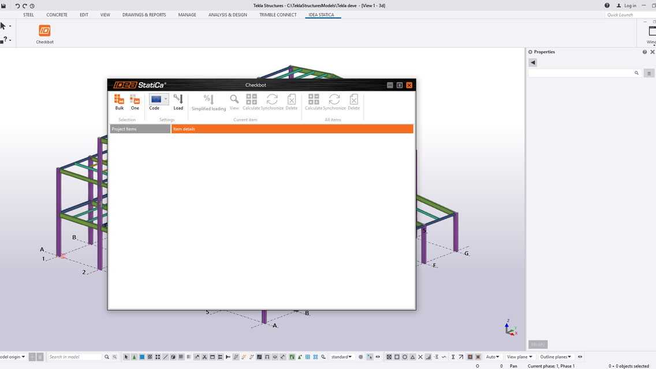Toggle snap to end points square switch
Screen dimensions: 656x369
tap(397, 357)
